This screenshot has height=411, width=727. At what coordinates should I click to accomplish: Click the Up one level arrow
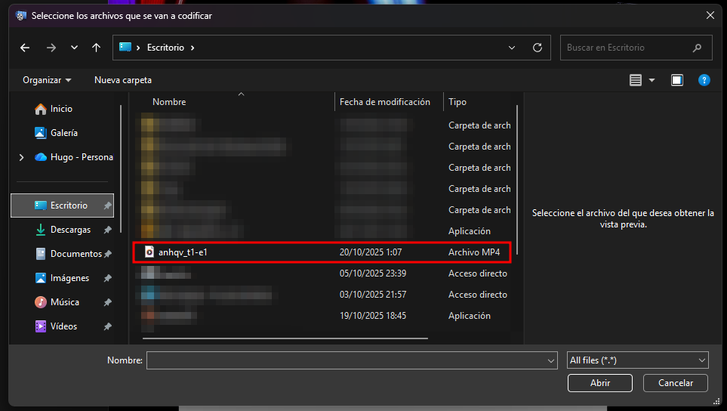pos(96,48)
